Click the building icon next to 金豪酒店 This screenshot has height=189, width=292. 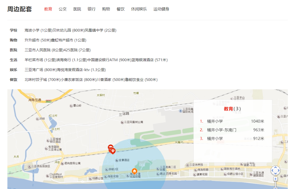click(x=117, y=160)
